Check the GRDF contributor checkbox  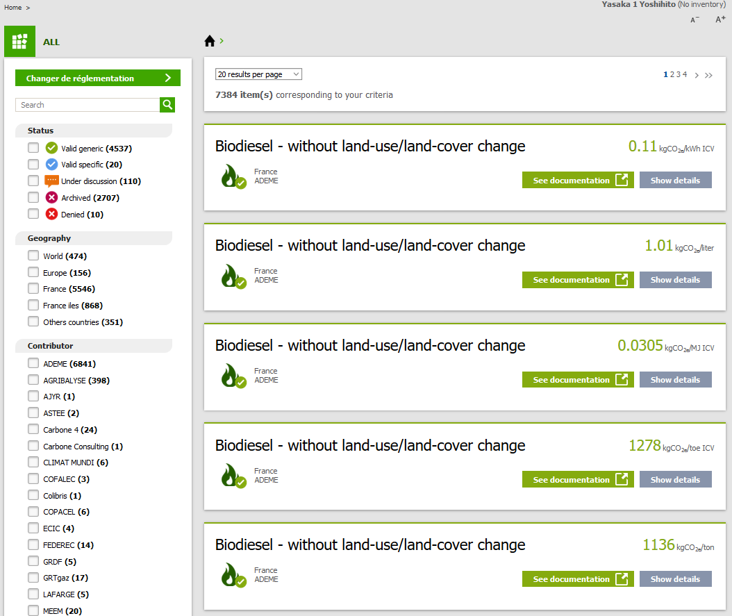click(x=33, y=561)
